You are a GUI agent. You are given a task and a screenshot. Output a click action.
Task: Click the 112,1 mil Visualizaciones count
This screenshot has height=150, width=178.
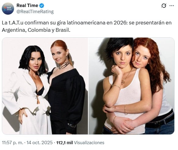80,143
